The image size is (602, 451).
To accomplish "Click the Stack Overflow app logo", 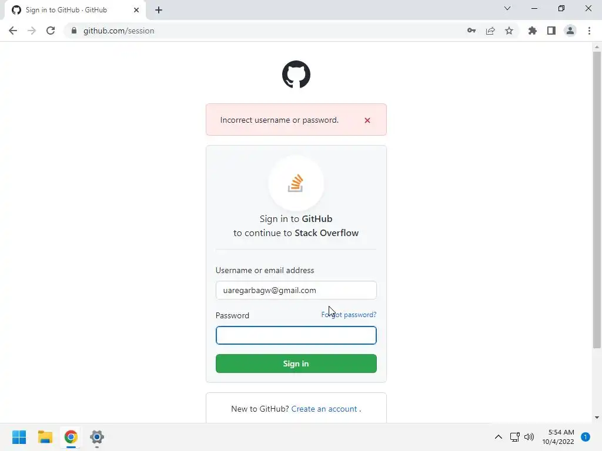I will [x=296, y=183].
